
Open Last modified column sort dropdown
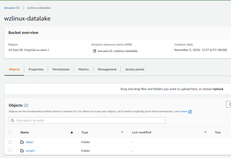(206, 132)
